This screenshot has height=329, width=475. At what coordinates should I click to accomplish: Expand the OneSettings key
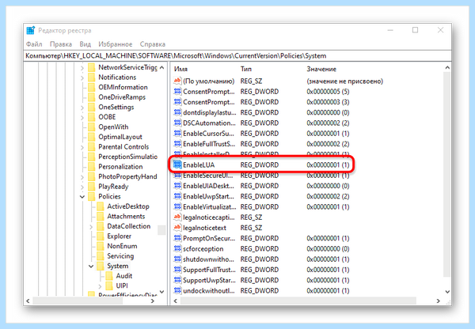click(x=82, y=107)
